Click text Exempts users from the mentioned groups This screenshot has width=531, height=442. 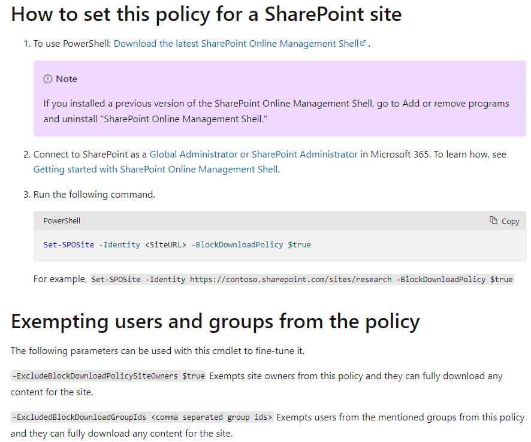[267, 425]
